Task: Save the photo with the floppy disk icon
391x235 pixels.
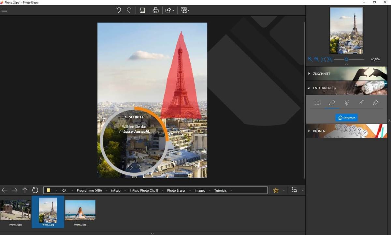Action: point(142,10)
